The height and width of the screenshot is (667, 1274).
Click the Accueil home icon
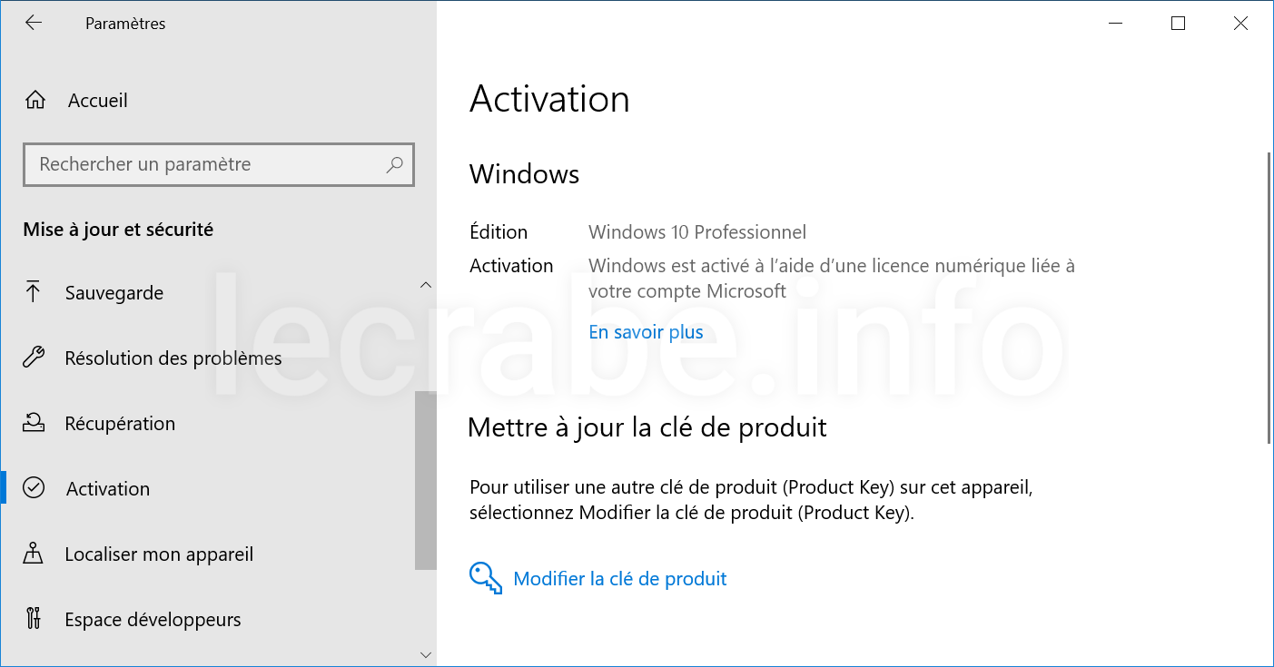click(x=35, y=100)
